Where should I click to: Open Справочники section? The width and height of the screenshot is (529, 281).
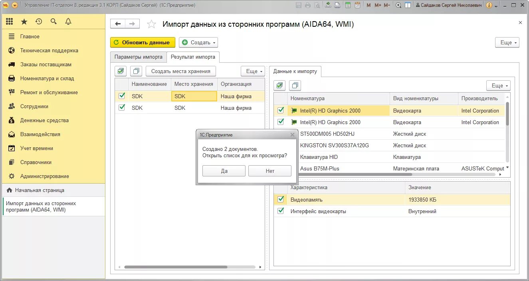[x=53, y=162]
